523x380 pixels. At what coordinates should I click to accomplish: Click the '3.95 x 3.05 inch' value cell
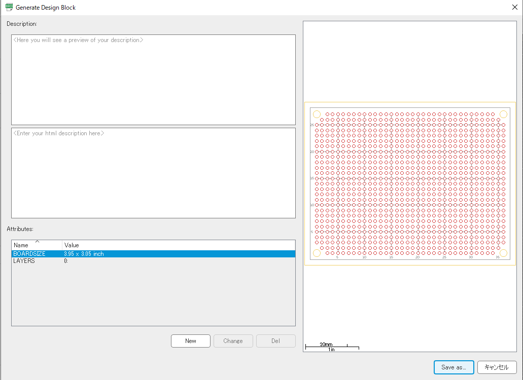coord(84,254)
